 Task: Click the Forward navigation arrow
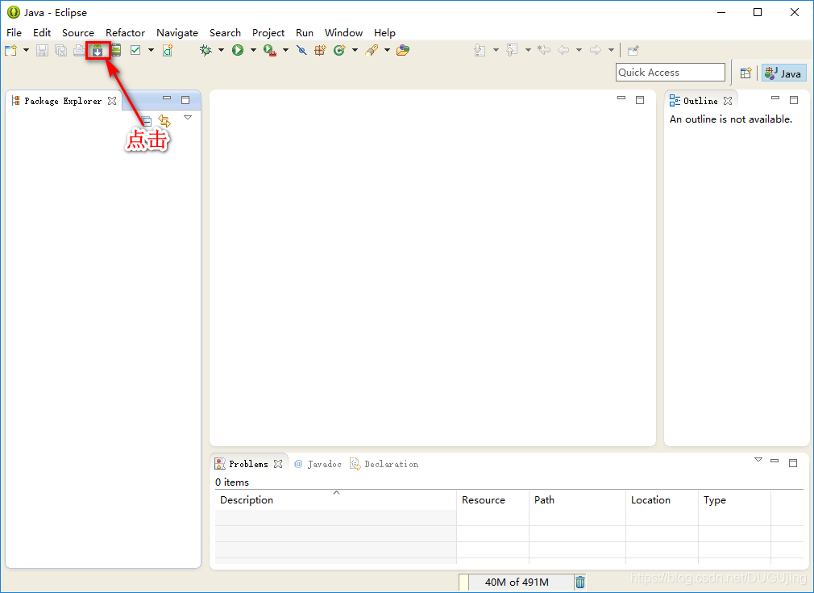[596, 50]
